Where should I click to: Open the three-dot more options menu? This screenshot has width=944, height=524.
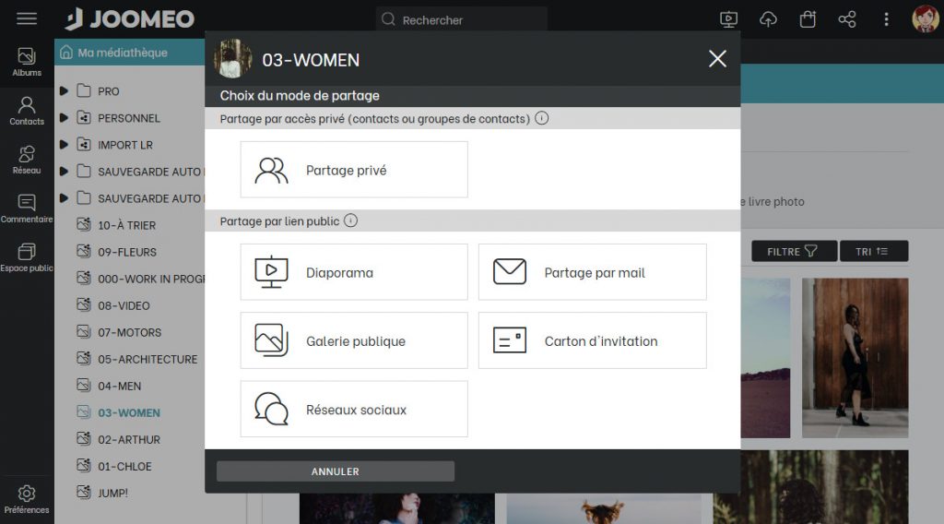tap(886, 19)
